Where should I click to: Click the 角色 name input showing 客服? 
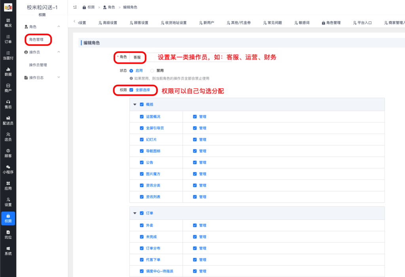(x=136, y=57)
